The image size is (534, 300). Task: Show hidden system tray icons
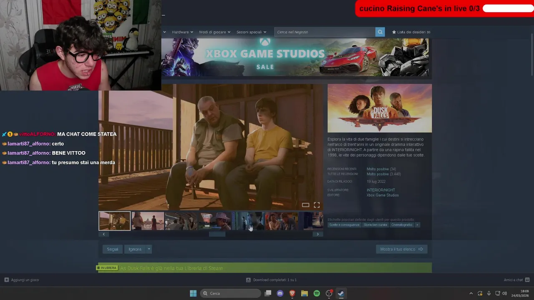pyautogui.click(x=471, y=293)
